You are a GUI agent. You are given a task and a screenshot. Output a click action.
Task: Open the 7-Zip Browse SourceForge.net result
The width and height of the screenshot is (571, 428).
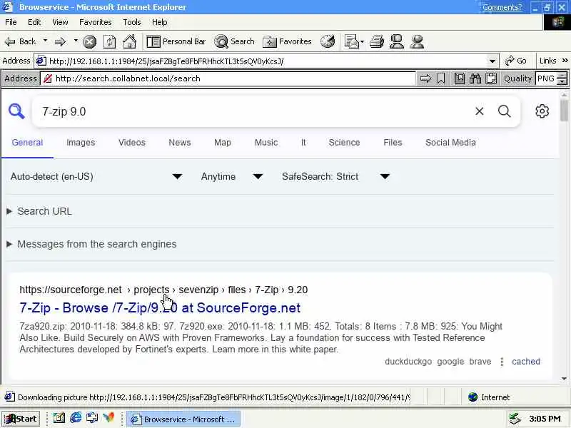point(160,308)
